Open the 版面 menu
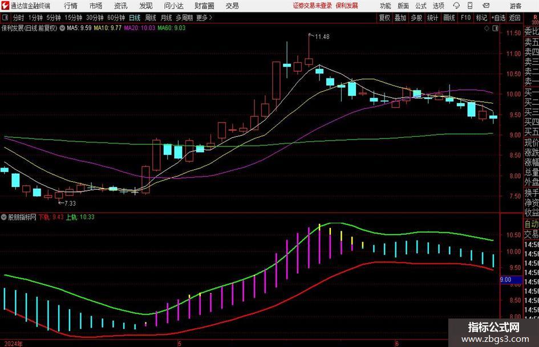539x347 pixels. [403, 6]
